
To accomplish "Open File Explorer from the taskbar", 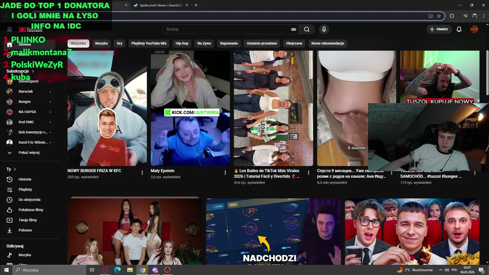I will click(130, 270).
